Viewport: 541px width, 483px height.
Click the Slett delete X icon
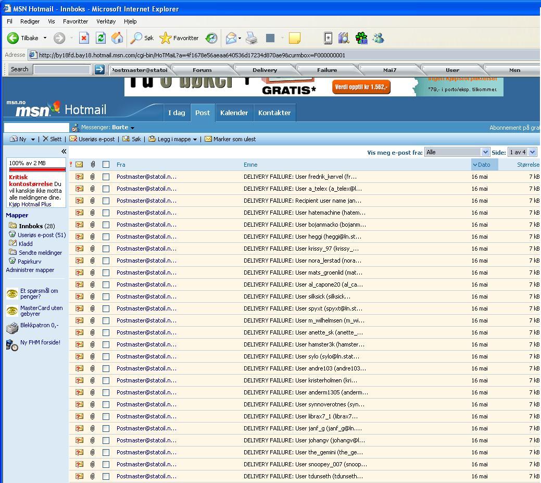(45, 139)
